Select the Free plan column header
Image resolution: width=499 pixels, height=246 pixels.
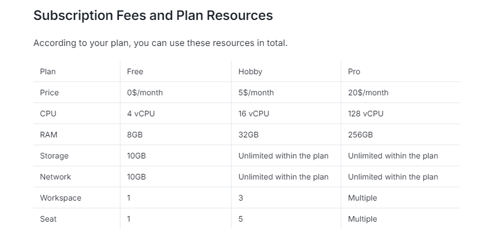tap(135, 71)
